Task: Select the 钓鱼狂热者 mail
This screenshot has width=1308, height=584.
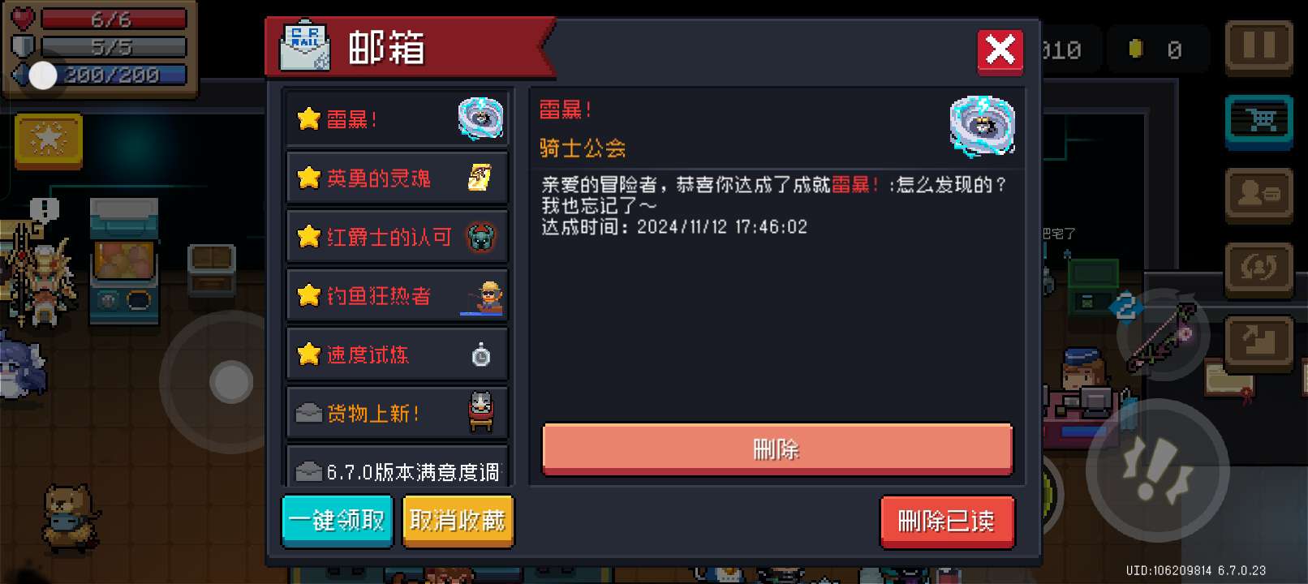Action: 397,295
